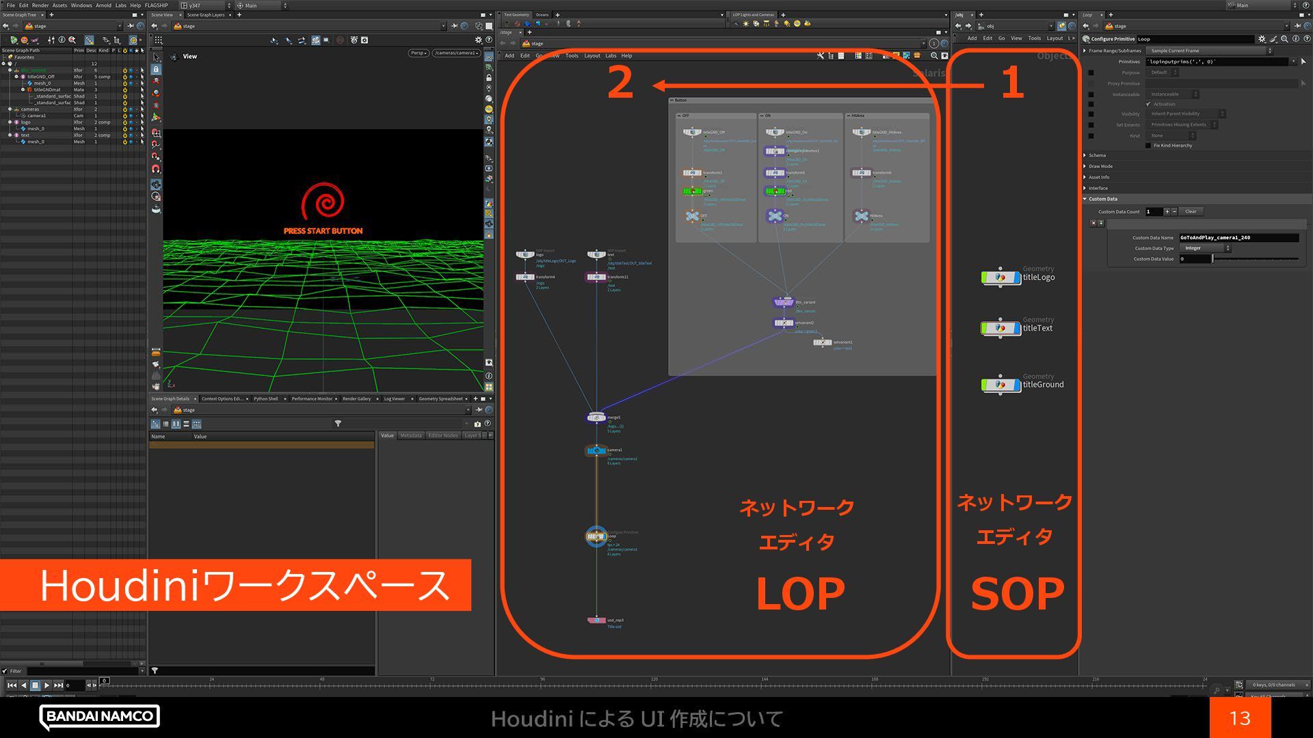The image size is (1313, 738).
Task: Toggle the Filter checkbox in scene tree
Action: click(5, 671)
